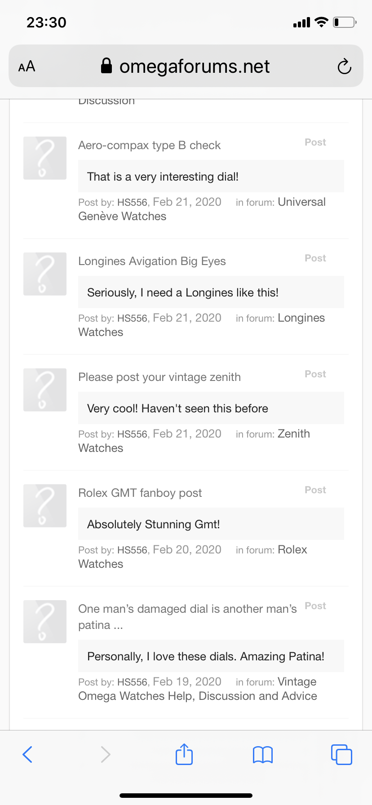This screenshot has height=805, width=372.
Task: Open thread "Aero-compax type B check"
Action: click(x=149, y=146)
